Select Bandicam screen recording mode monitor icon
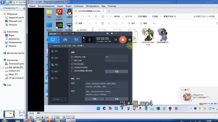 pos(53,40)
